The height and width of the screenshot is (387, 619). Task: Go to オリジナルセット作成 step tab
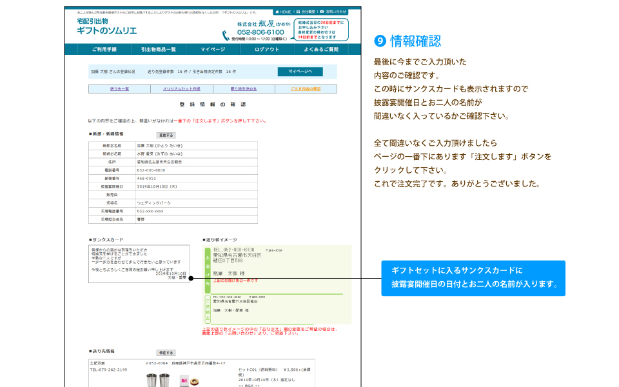pos(181,88)
